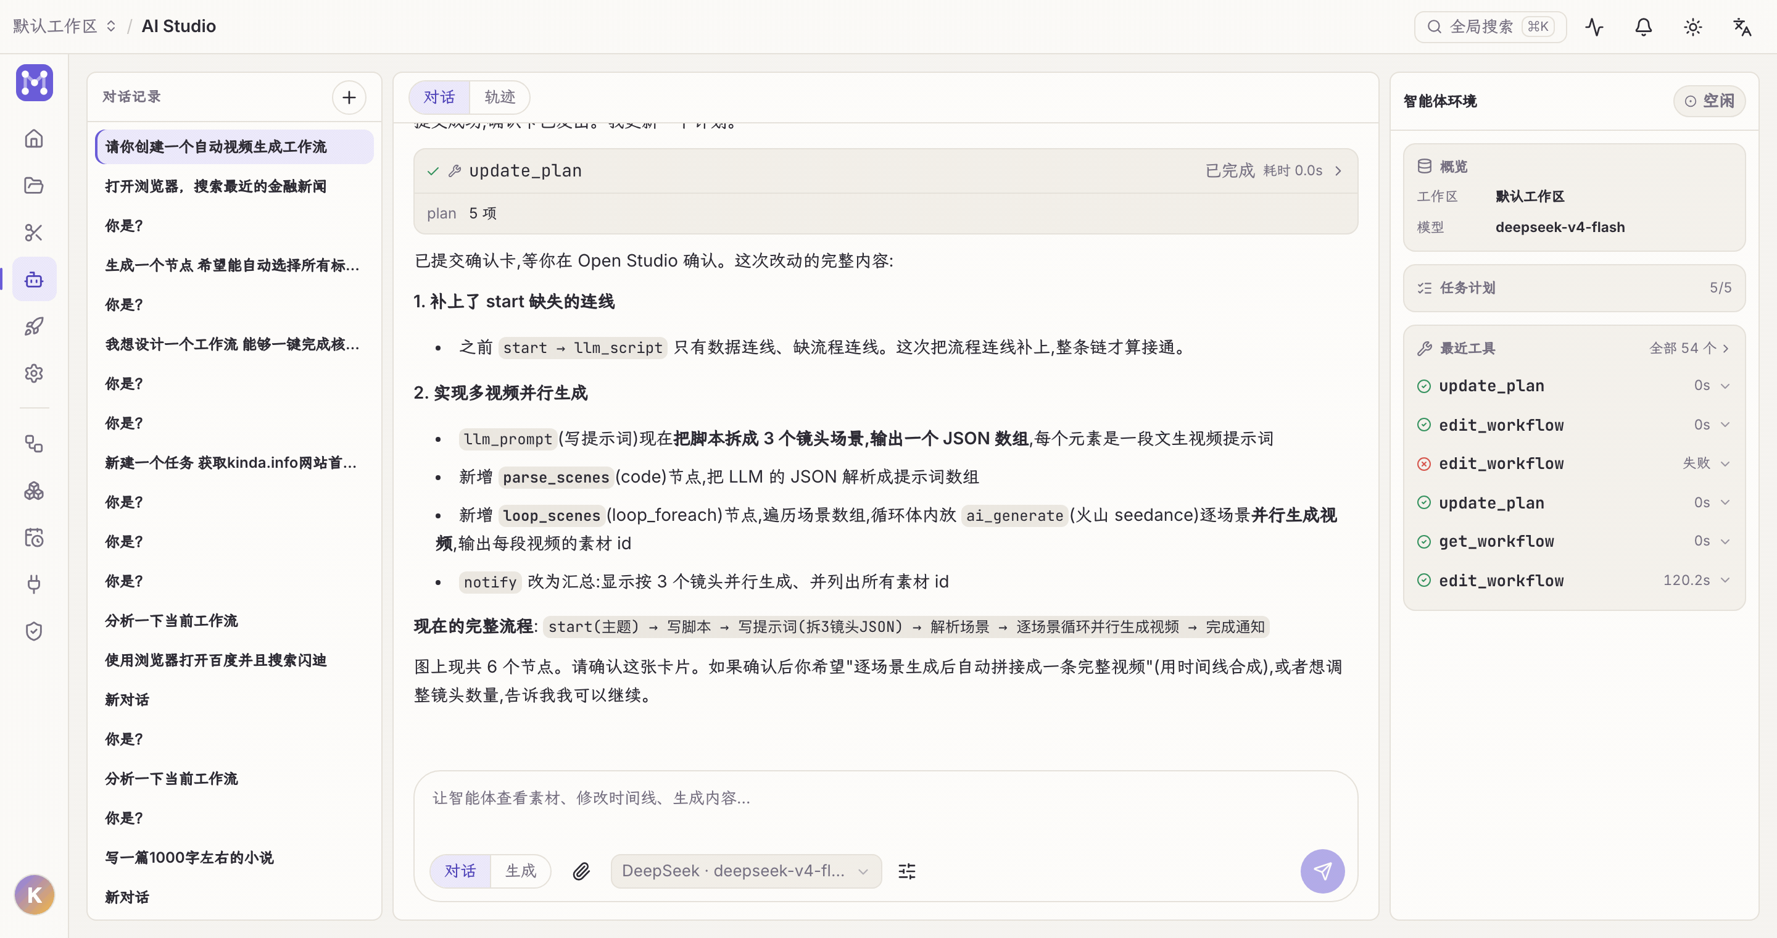The height and width of the screenshot is (938, 1777).
Task: Click the K user avatar
Action: click(35, 895)
